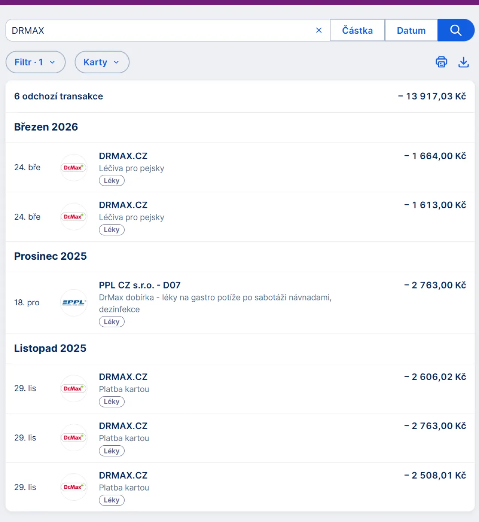479x522 pixels.
Task: Choose the Datum search option
Action: pyautogui.click(x=411, y=30)
